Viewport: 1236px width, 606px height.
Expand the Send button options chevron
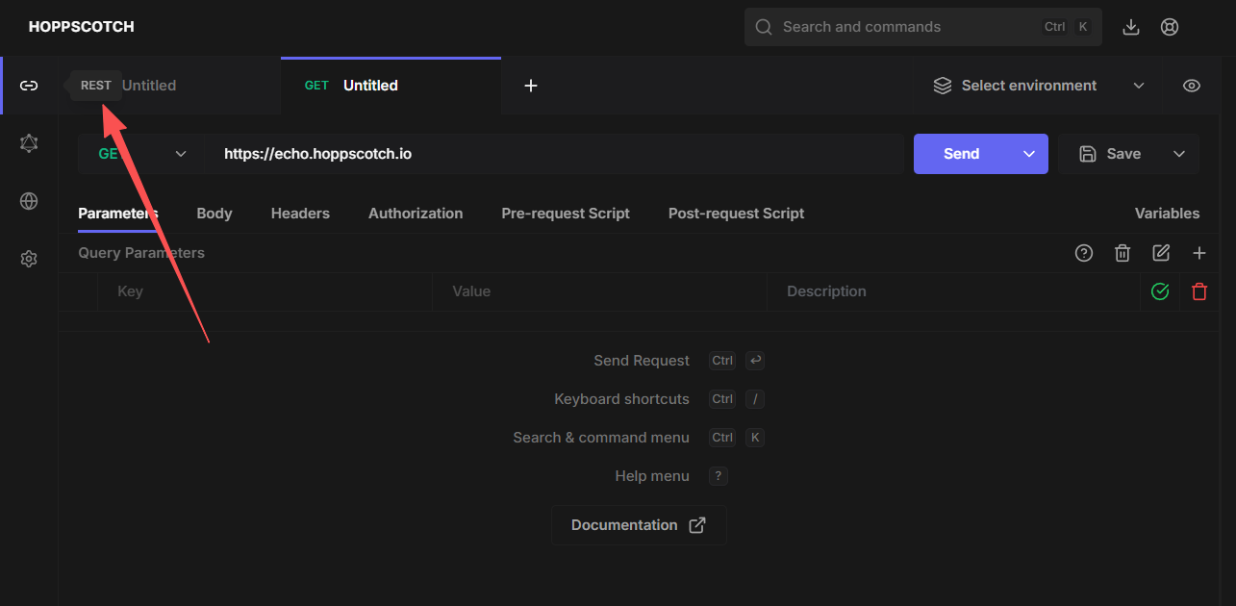point(1029,154)
